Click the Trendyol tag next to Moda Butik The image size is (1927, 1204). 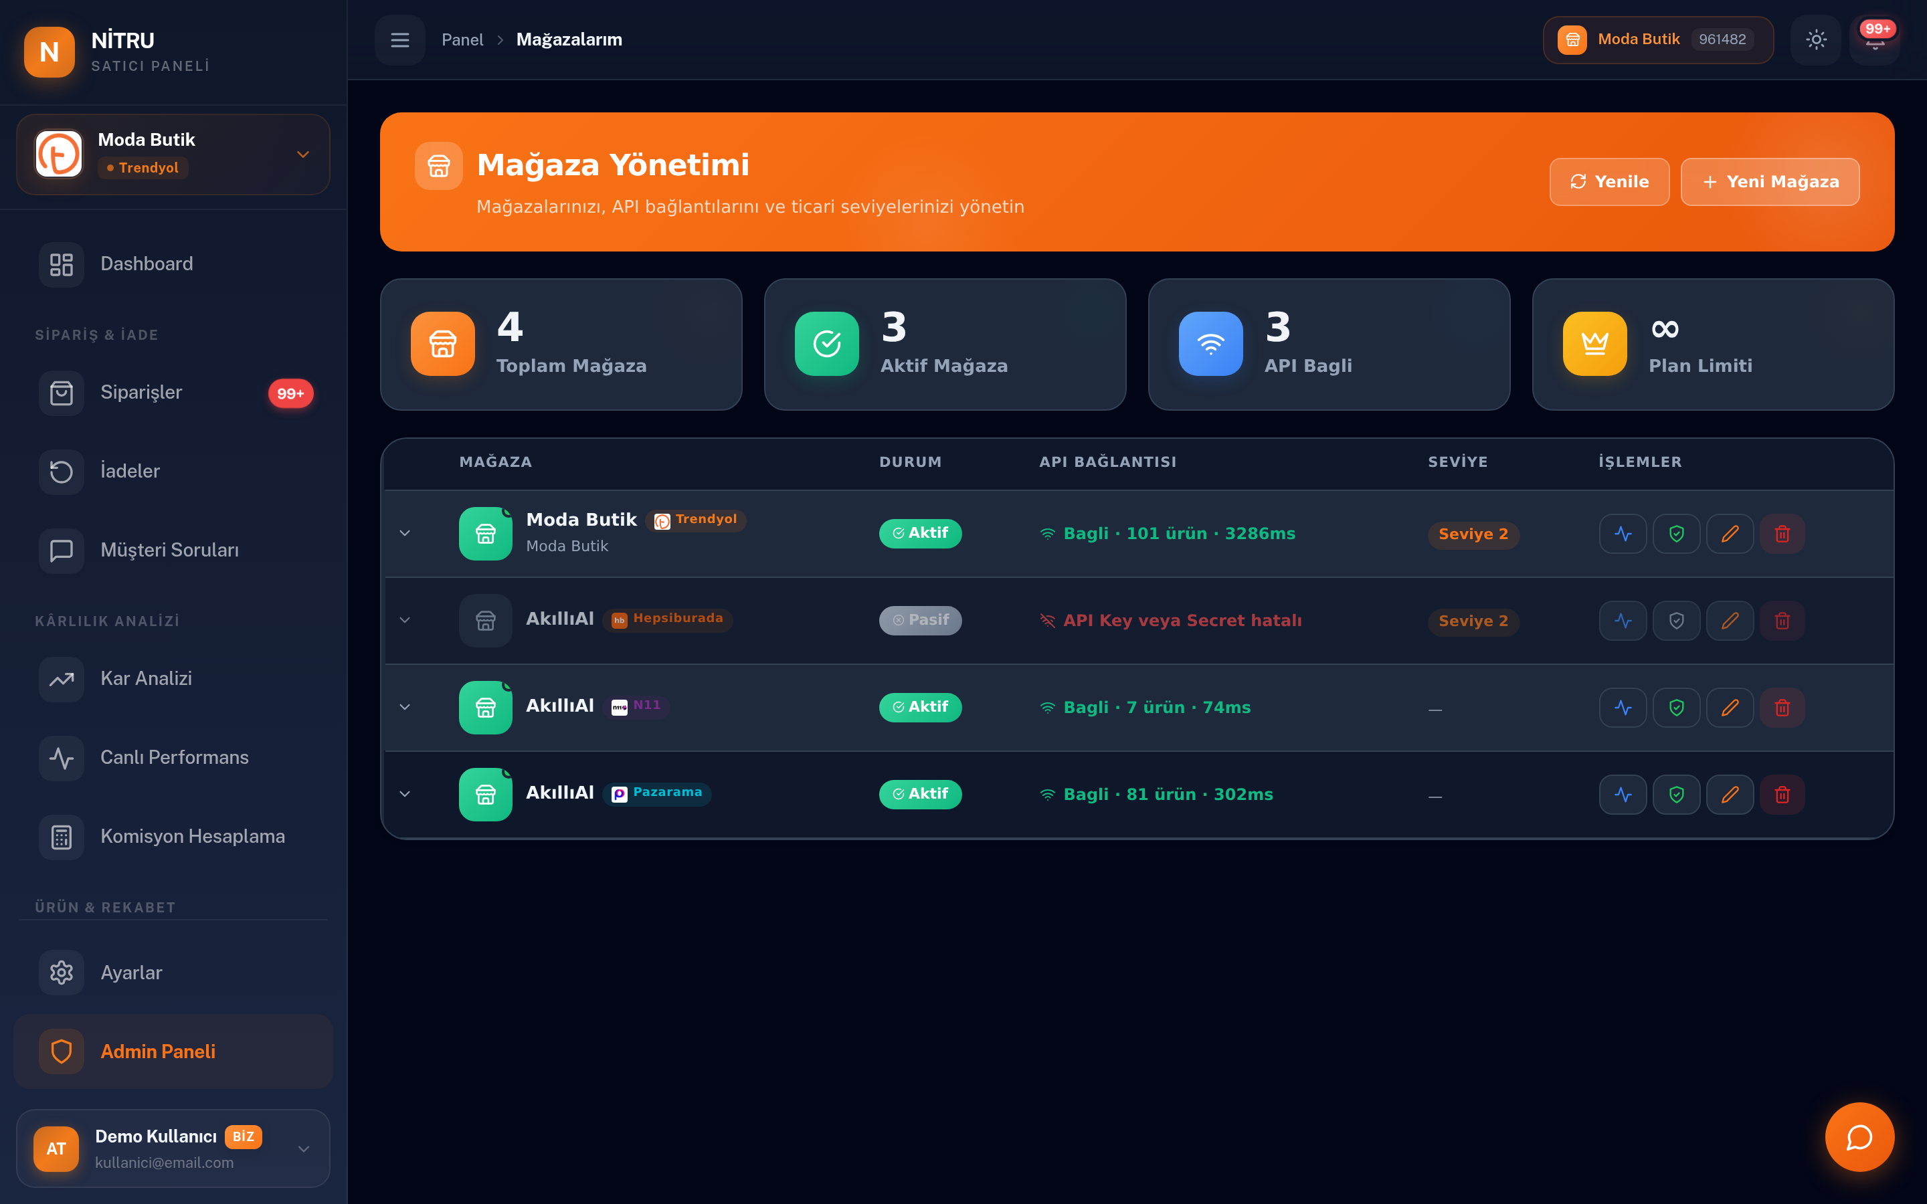(696, 520)
